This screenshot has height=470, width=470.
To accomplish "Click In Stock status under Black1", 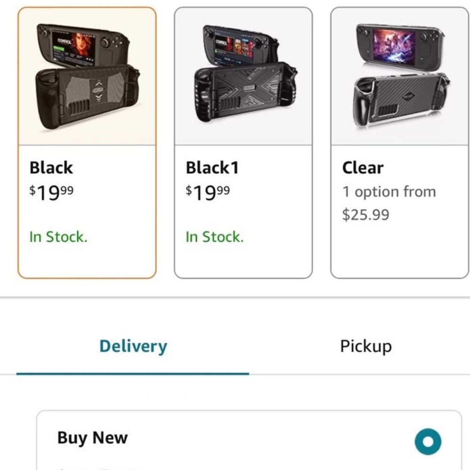I will pos(215,237).
